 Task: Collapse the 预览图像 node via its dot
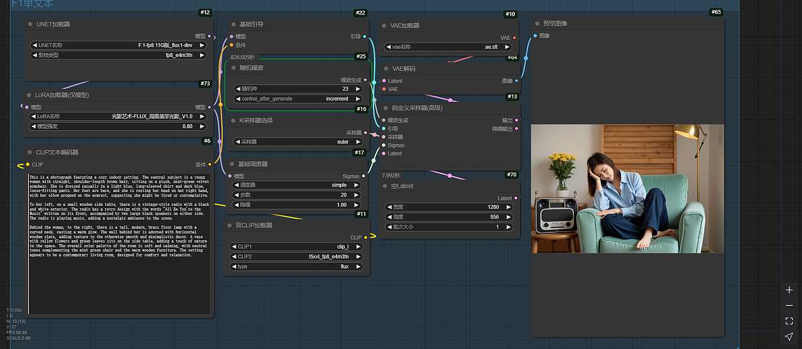536,23
